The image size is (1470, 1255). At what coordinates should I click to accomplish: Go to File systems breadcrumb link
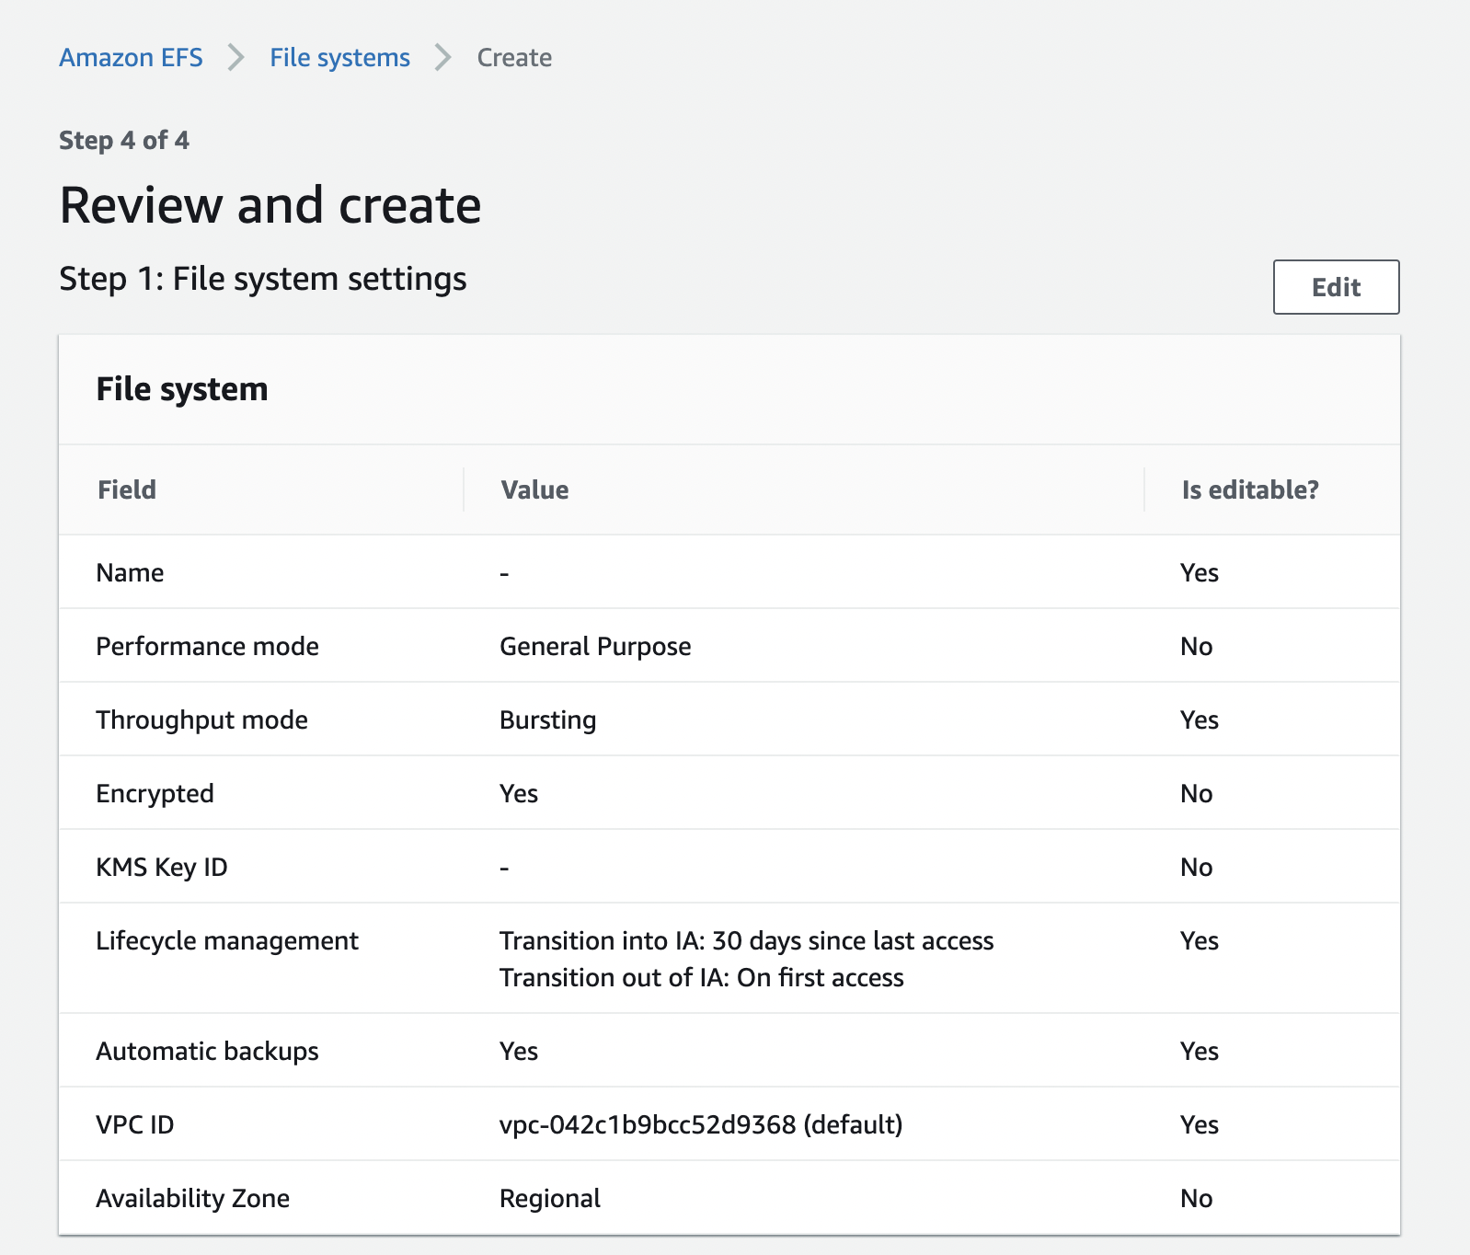(x=339, y=57)
